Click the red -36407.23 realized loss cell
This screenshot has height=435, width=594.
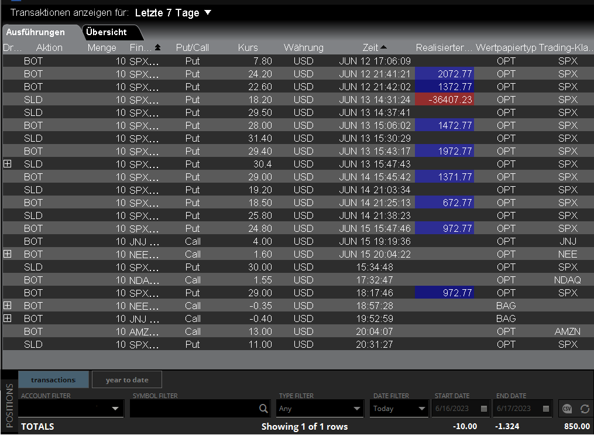(445, 100)
